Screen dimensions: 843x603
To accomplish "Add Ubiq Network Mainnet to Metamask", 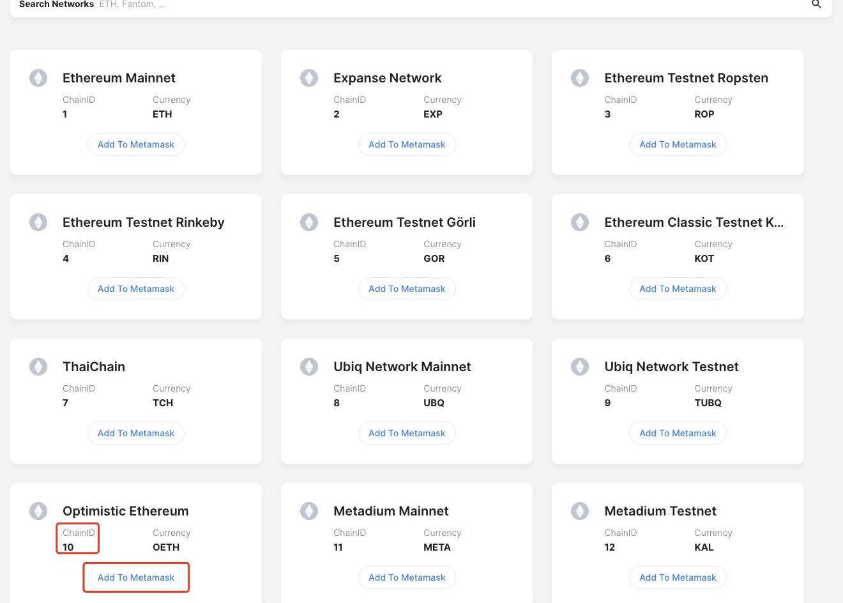I will [407, 433].
